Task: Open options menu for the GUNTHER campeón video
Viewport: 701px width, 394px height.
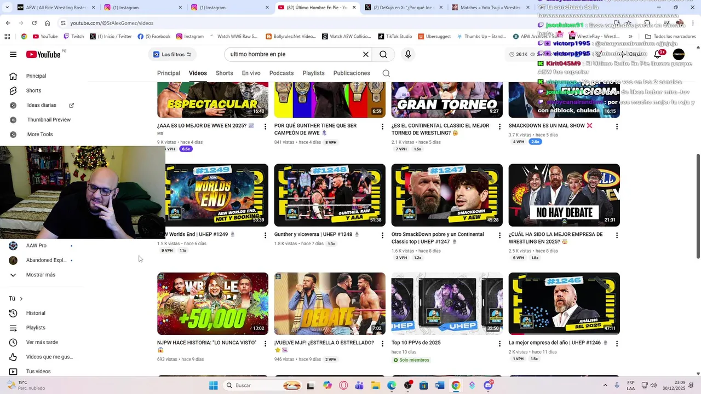Action: pos(382,126)
